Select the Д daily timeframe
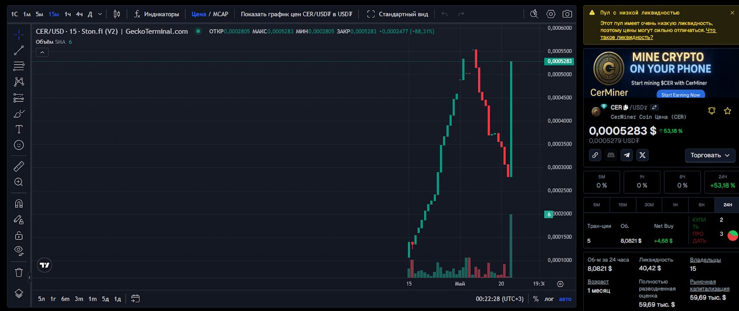 click(x=90, y=14)
